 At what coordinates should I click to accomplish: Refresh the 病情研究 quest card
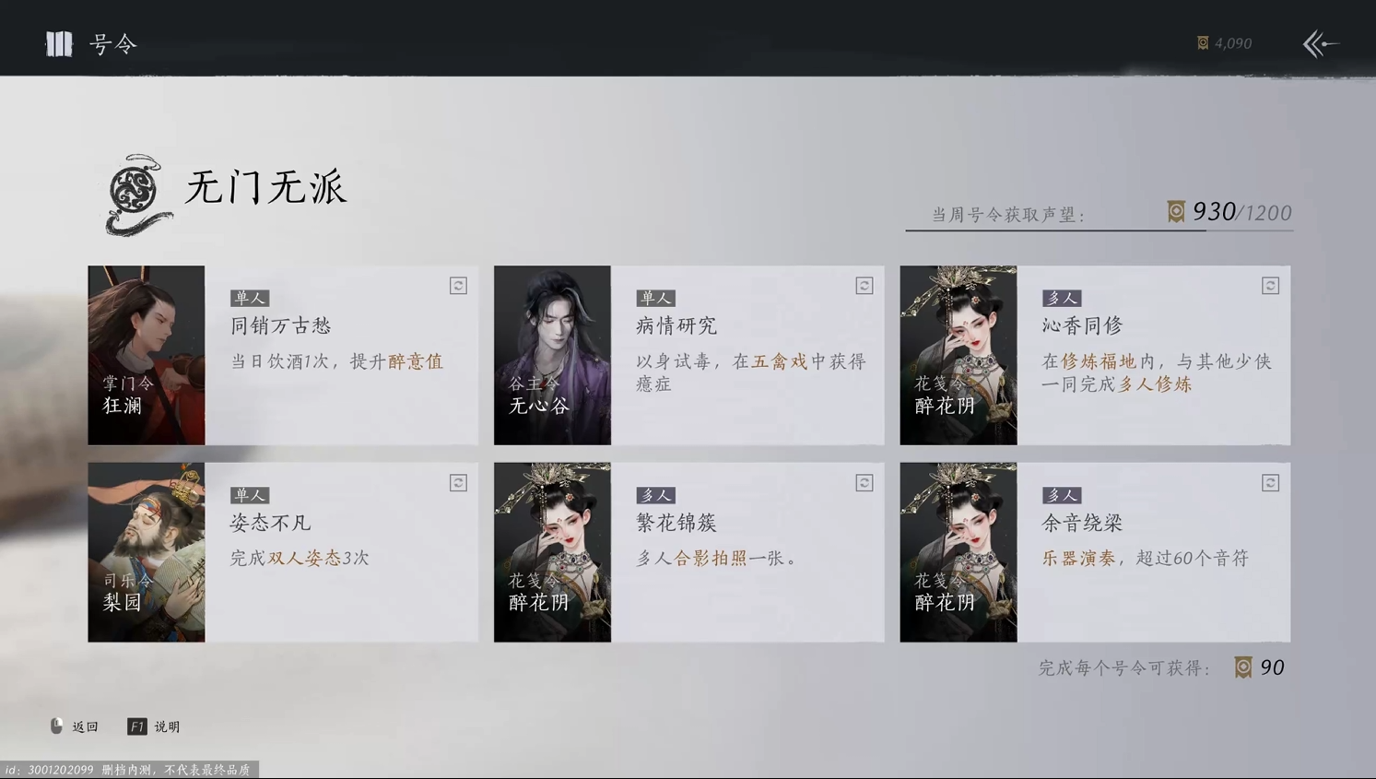point(864,286)
